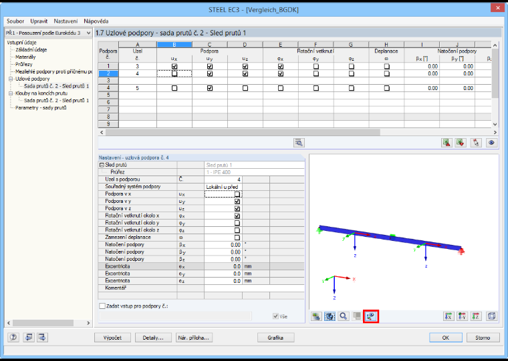This screenshot has height=361, width=508.
Task: Click the print graphic icon below preview
Action: pos(316,316)
